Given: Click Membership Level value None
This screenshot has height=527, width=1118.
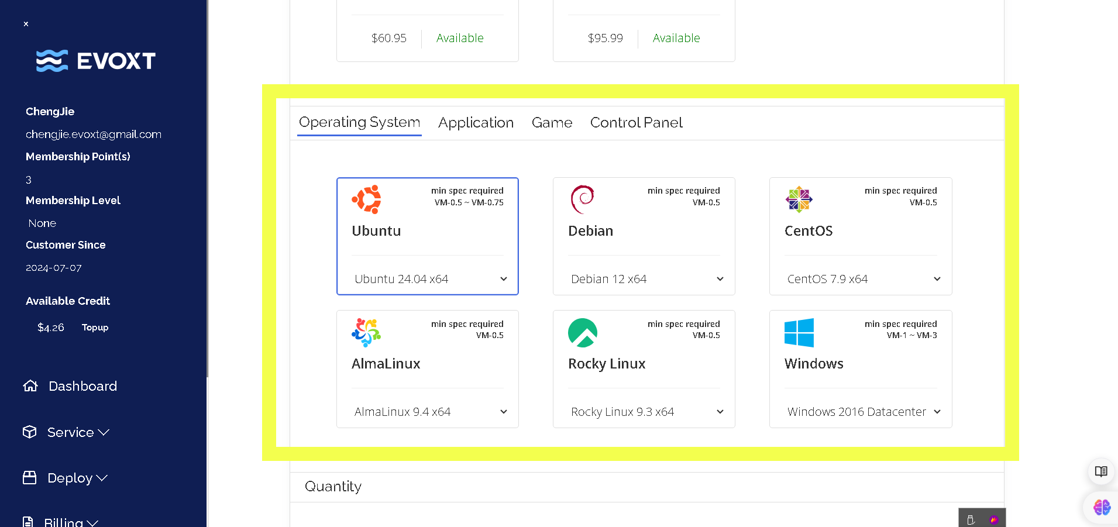Looking at the screenshot, I should [42, 223].
